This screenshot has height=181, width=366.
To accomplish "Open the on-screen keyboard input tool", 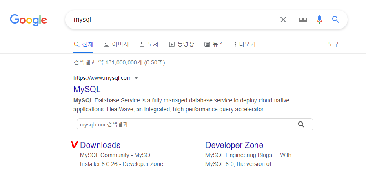I will click(x=303, y=20).
